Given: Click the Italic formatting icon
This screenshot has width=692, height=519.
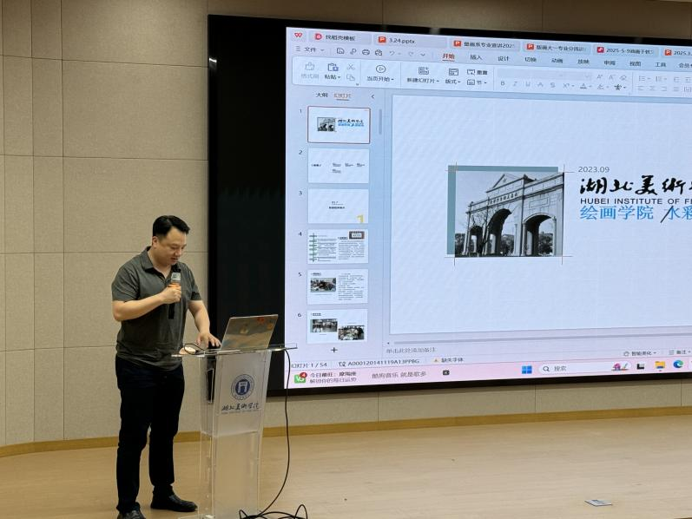Looking at the screenshot, I should tap(515, 84).
